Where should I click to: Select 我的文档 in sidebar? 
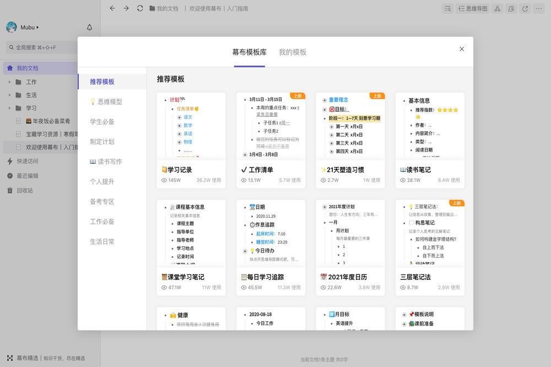(x=40, y=68)
